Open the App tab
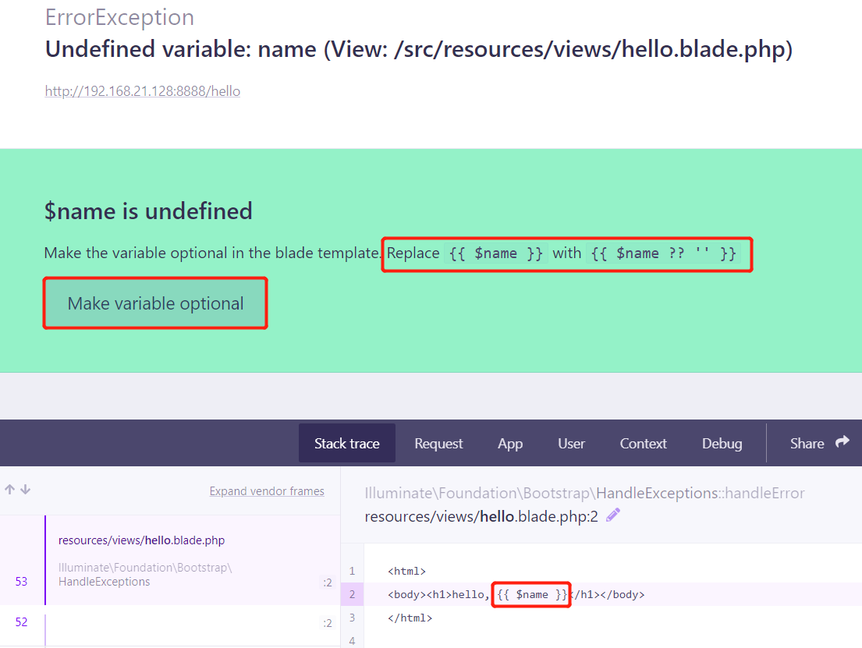 click(x=510, y=444)
